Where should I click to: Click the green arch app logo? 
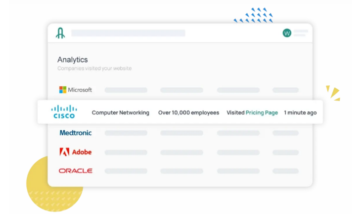(x=60, y=33)
